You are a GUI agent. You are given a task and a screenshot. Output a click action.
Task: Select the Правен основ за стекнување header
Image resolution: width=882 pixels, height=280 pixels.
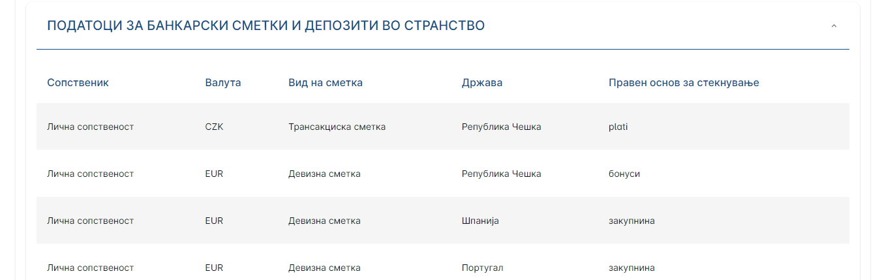[683, 83]
